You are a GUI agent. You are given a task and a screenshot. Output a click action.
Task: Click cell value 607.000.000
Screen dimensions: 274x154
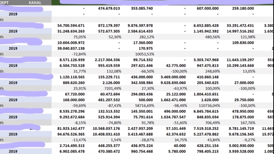tap(208, 8)
